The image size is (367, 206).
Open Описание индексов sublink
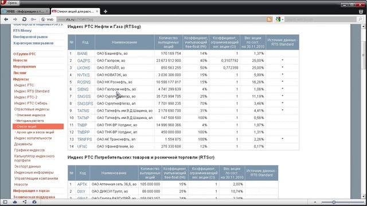[x=30, y=115]
